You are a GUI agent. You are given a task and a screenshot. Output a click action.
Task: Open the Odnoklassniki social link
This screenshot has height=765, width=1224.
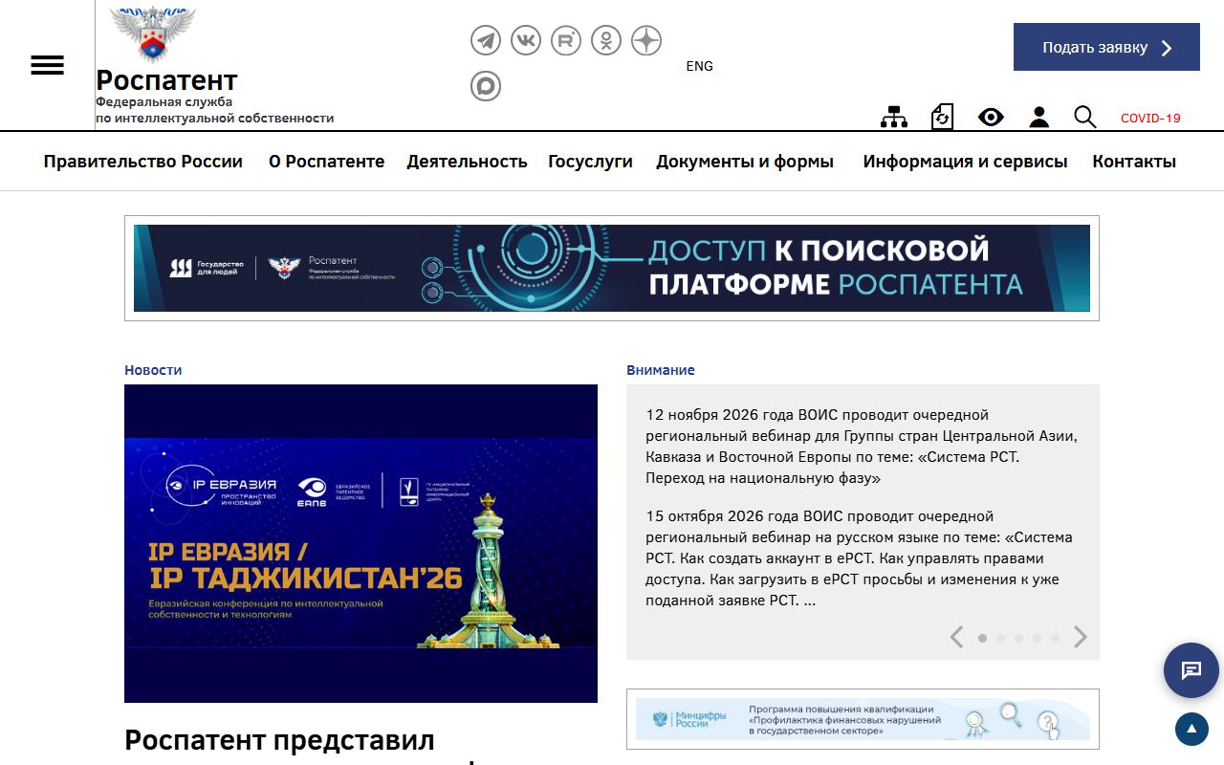tap(606, 40)
